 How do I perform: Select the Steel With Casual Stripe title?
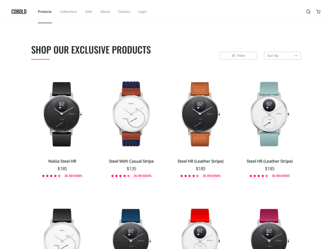click(x=131, y=161)
